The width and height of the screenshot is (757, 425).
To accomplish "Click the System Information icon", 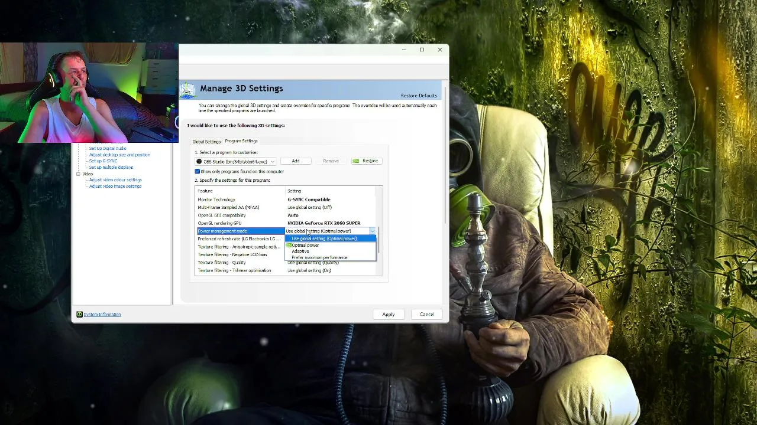I will pyautogui.click(x=79, y=314).
